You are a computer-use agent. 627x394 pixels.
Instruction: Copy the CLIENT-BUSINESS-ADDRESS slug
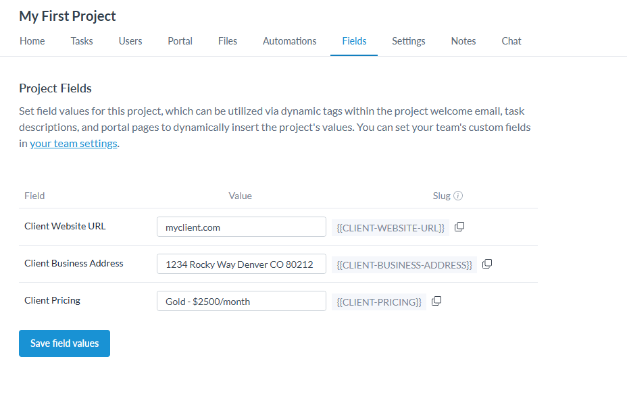coord(486,264)
